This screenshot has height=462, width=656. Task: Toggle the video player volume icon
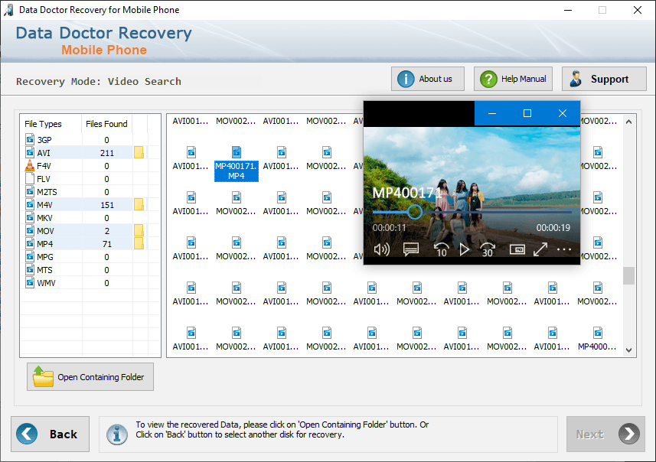[381, 249]
